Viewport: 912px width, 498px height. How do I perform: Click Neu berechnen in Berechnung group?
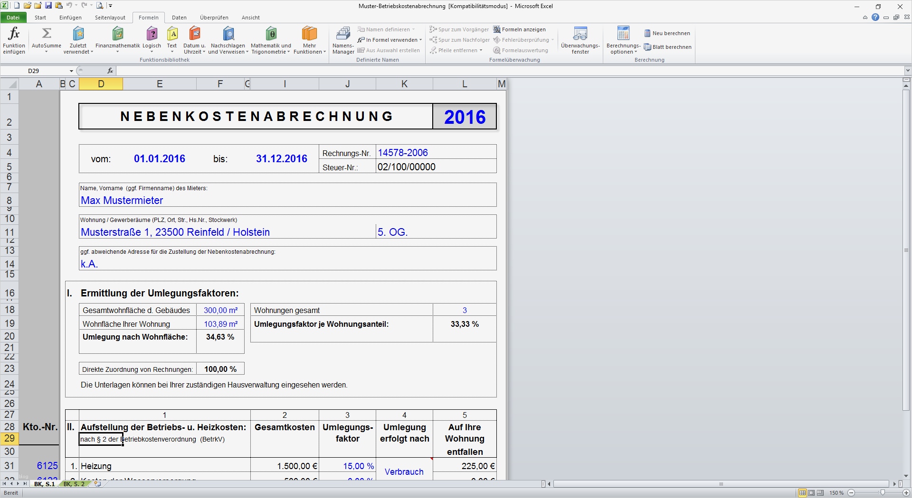pyautogui.click(x=667, y=33)
